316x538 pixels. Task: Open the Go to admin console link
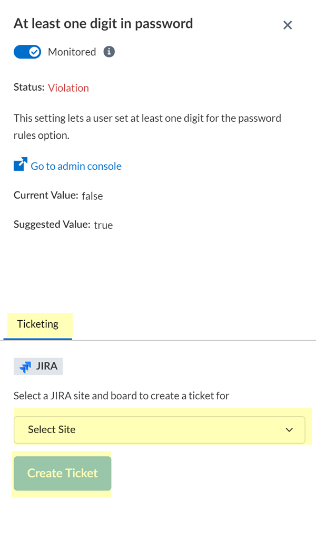coord(76,166)
